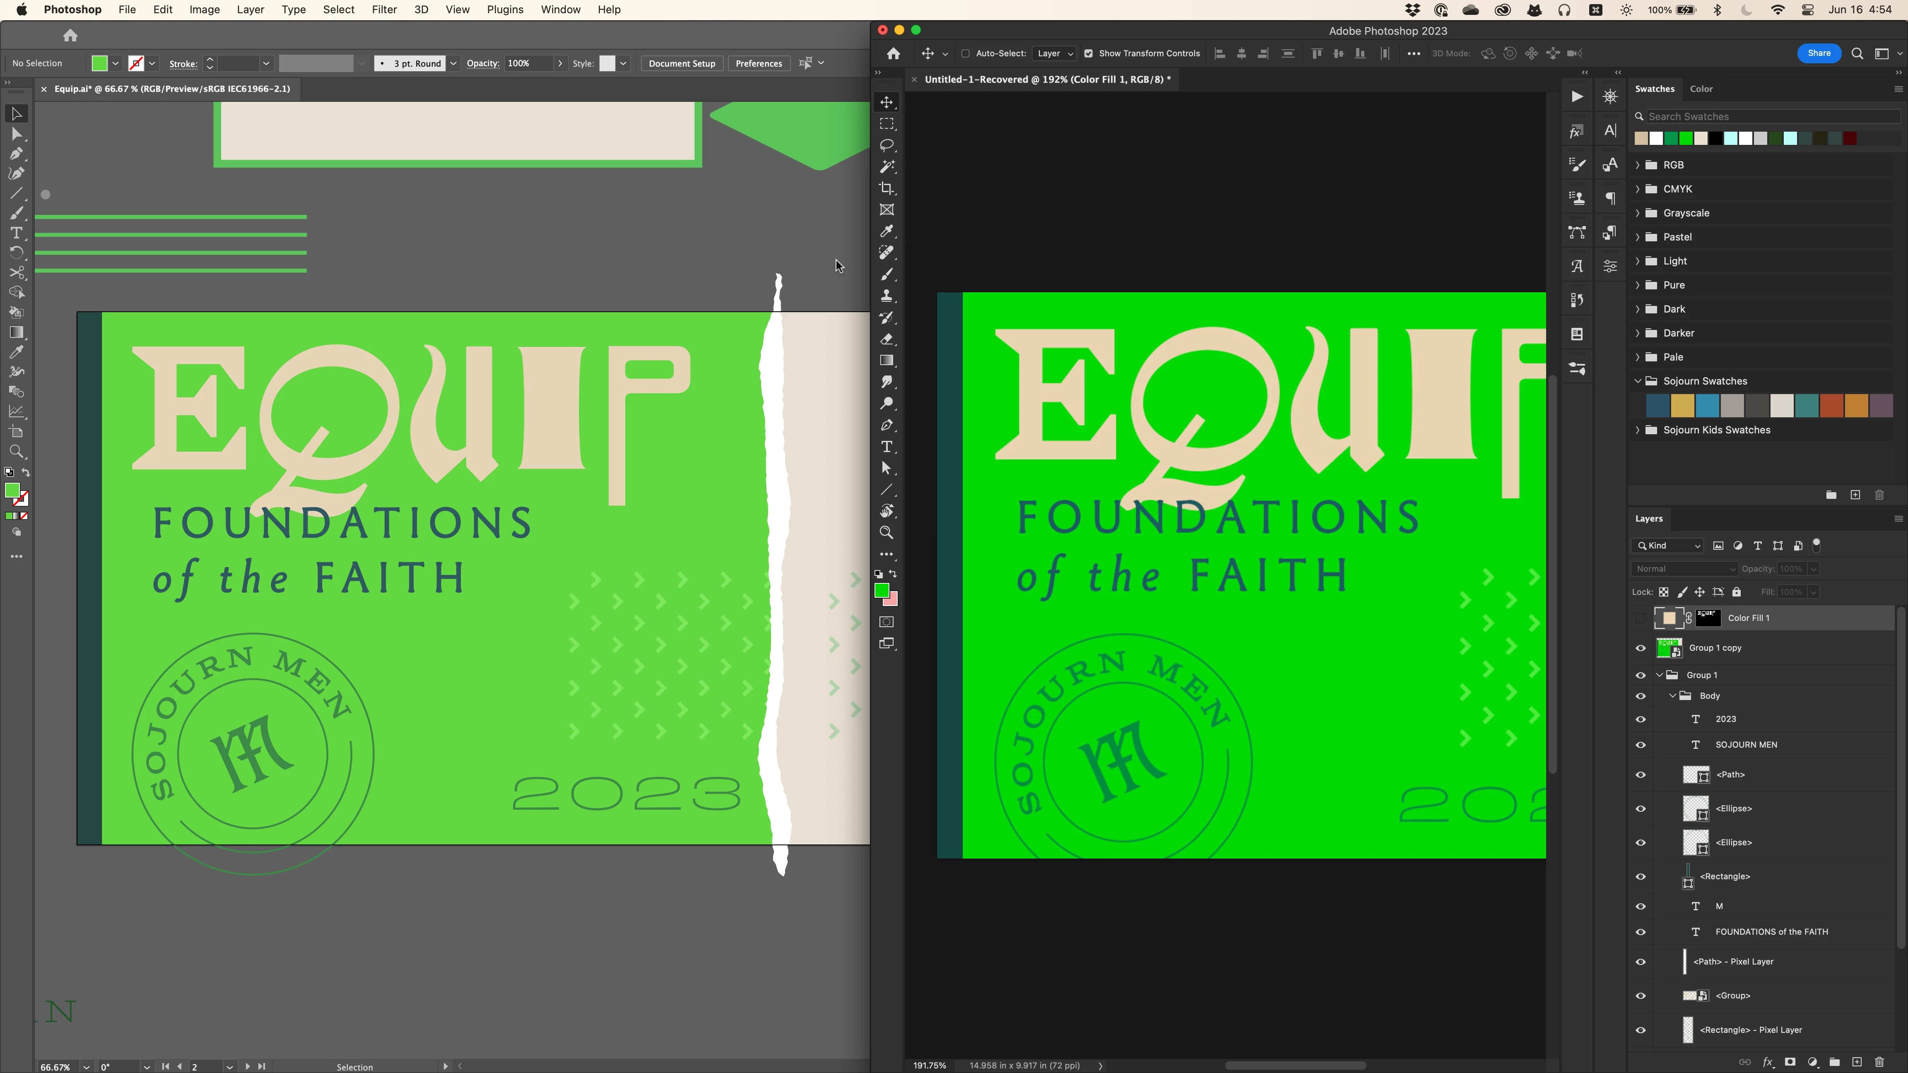Hide the SOJOURN MEN text layer
1908x1073 pixels.
click(x=1641, y=745)
